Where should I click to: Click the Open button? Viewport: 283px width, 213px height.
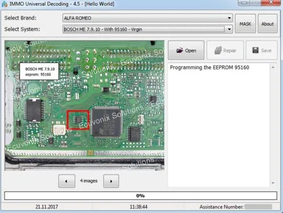pos(186,50)
